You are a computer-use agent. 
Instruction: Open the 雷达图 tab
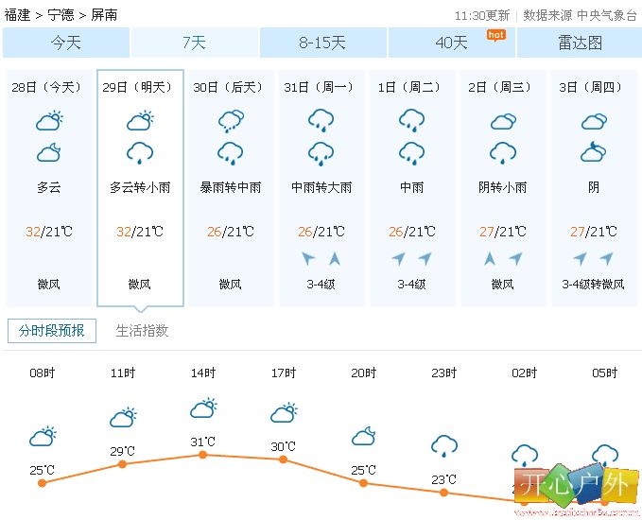(580, 43)
